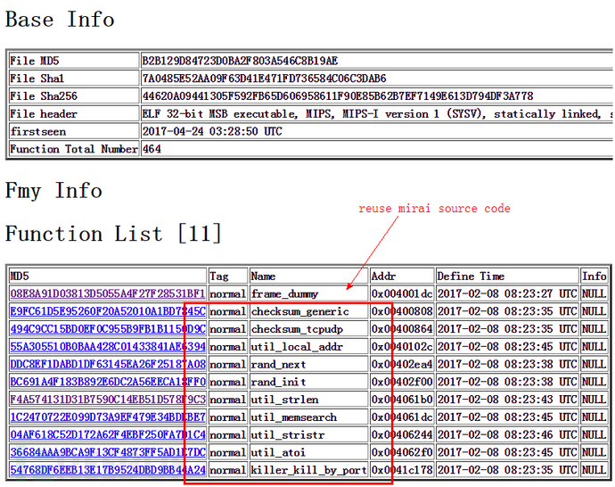Click the name cell 'frame_dummy'
This screenshot has width=615, height=487.
[x=309, y=293]
